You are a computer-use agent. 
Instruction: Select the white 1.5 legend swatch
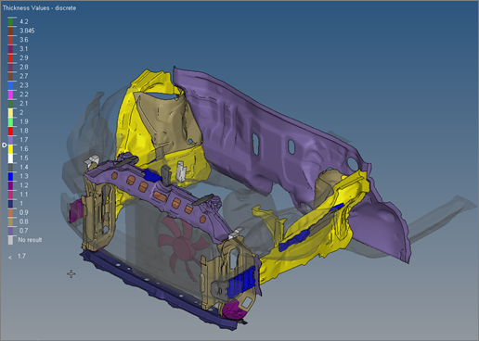(10, 158)
